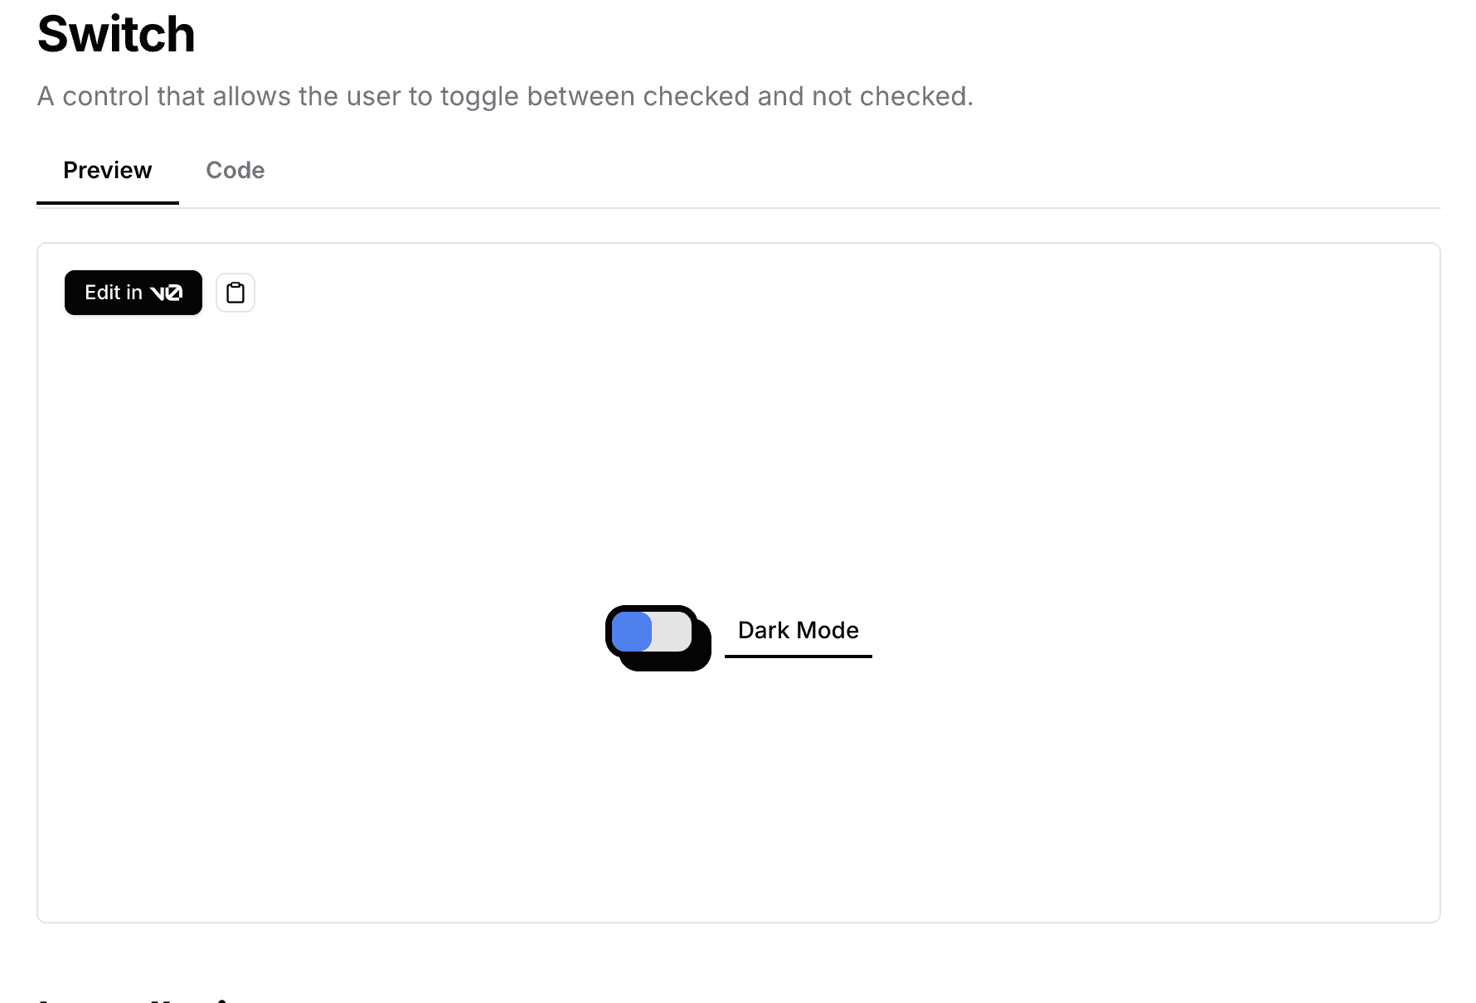Screen dimensions: 1476x1003
Task: Toggle the Dark Mode switch on
Action: [652, 632]
